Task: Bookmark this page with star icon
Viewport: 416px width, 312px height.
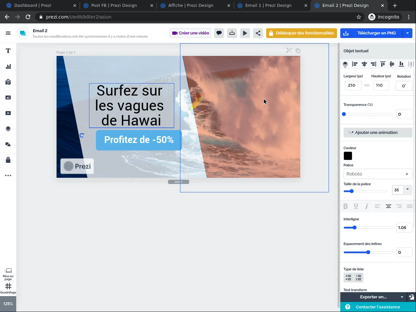Action: click(359, 17)
